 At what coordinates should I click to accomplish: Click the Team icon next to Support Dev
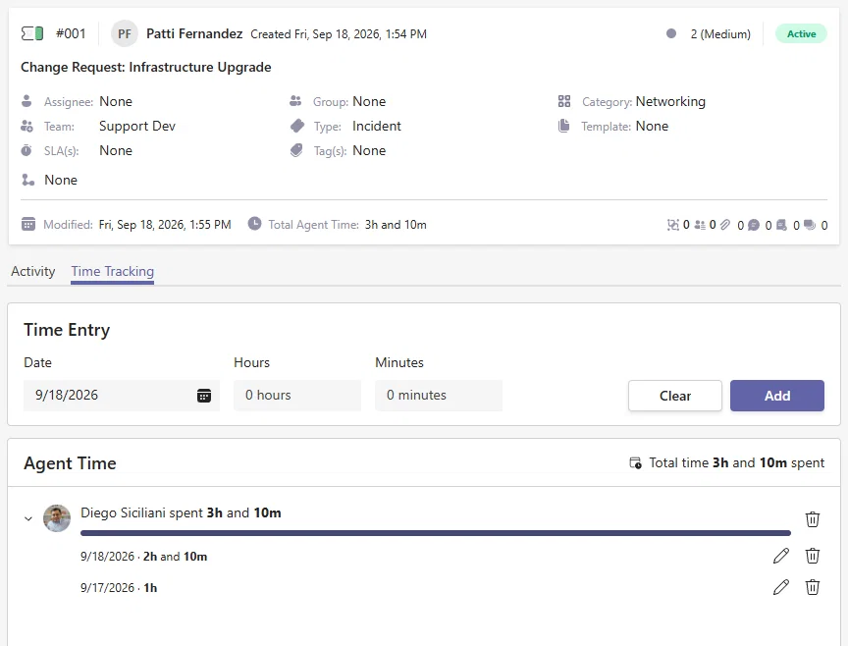pos(26,126)
